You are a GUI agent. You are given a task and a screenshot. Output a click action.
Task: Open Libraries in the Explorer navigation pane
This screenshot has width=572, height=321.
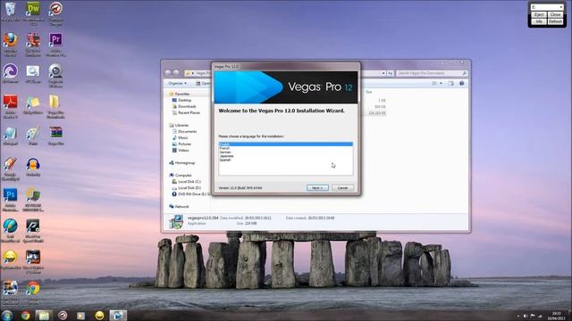[181, 125]
